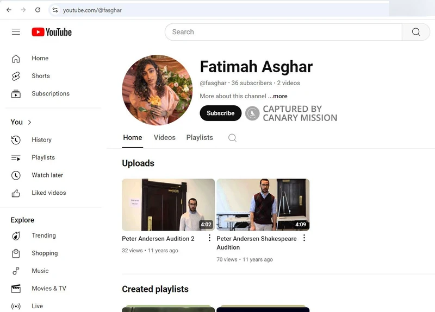
Task: Open the hamburger guide menu
Action: 16,32
